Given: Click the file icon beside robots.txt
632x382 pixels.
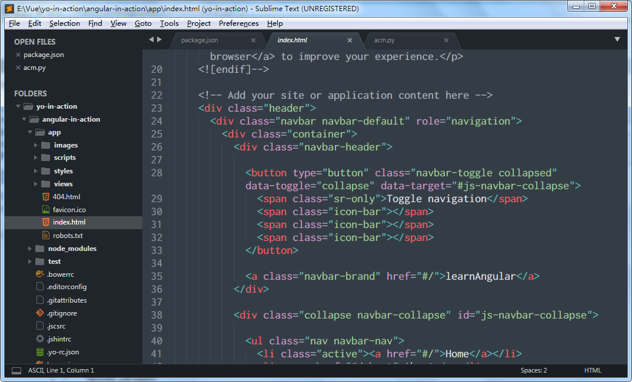Looking at the screenshot, I should (46, 236).
